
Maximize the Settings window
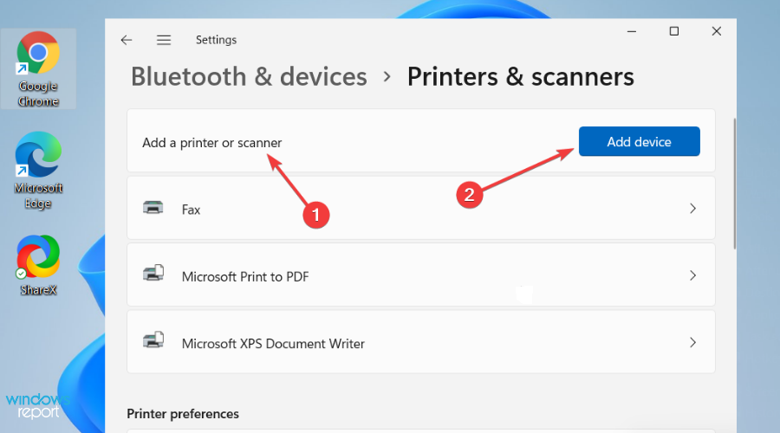674,31
